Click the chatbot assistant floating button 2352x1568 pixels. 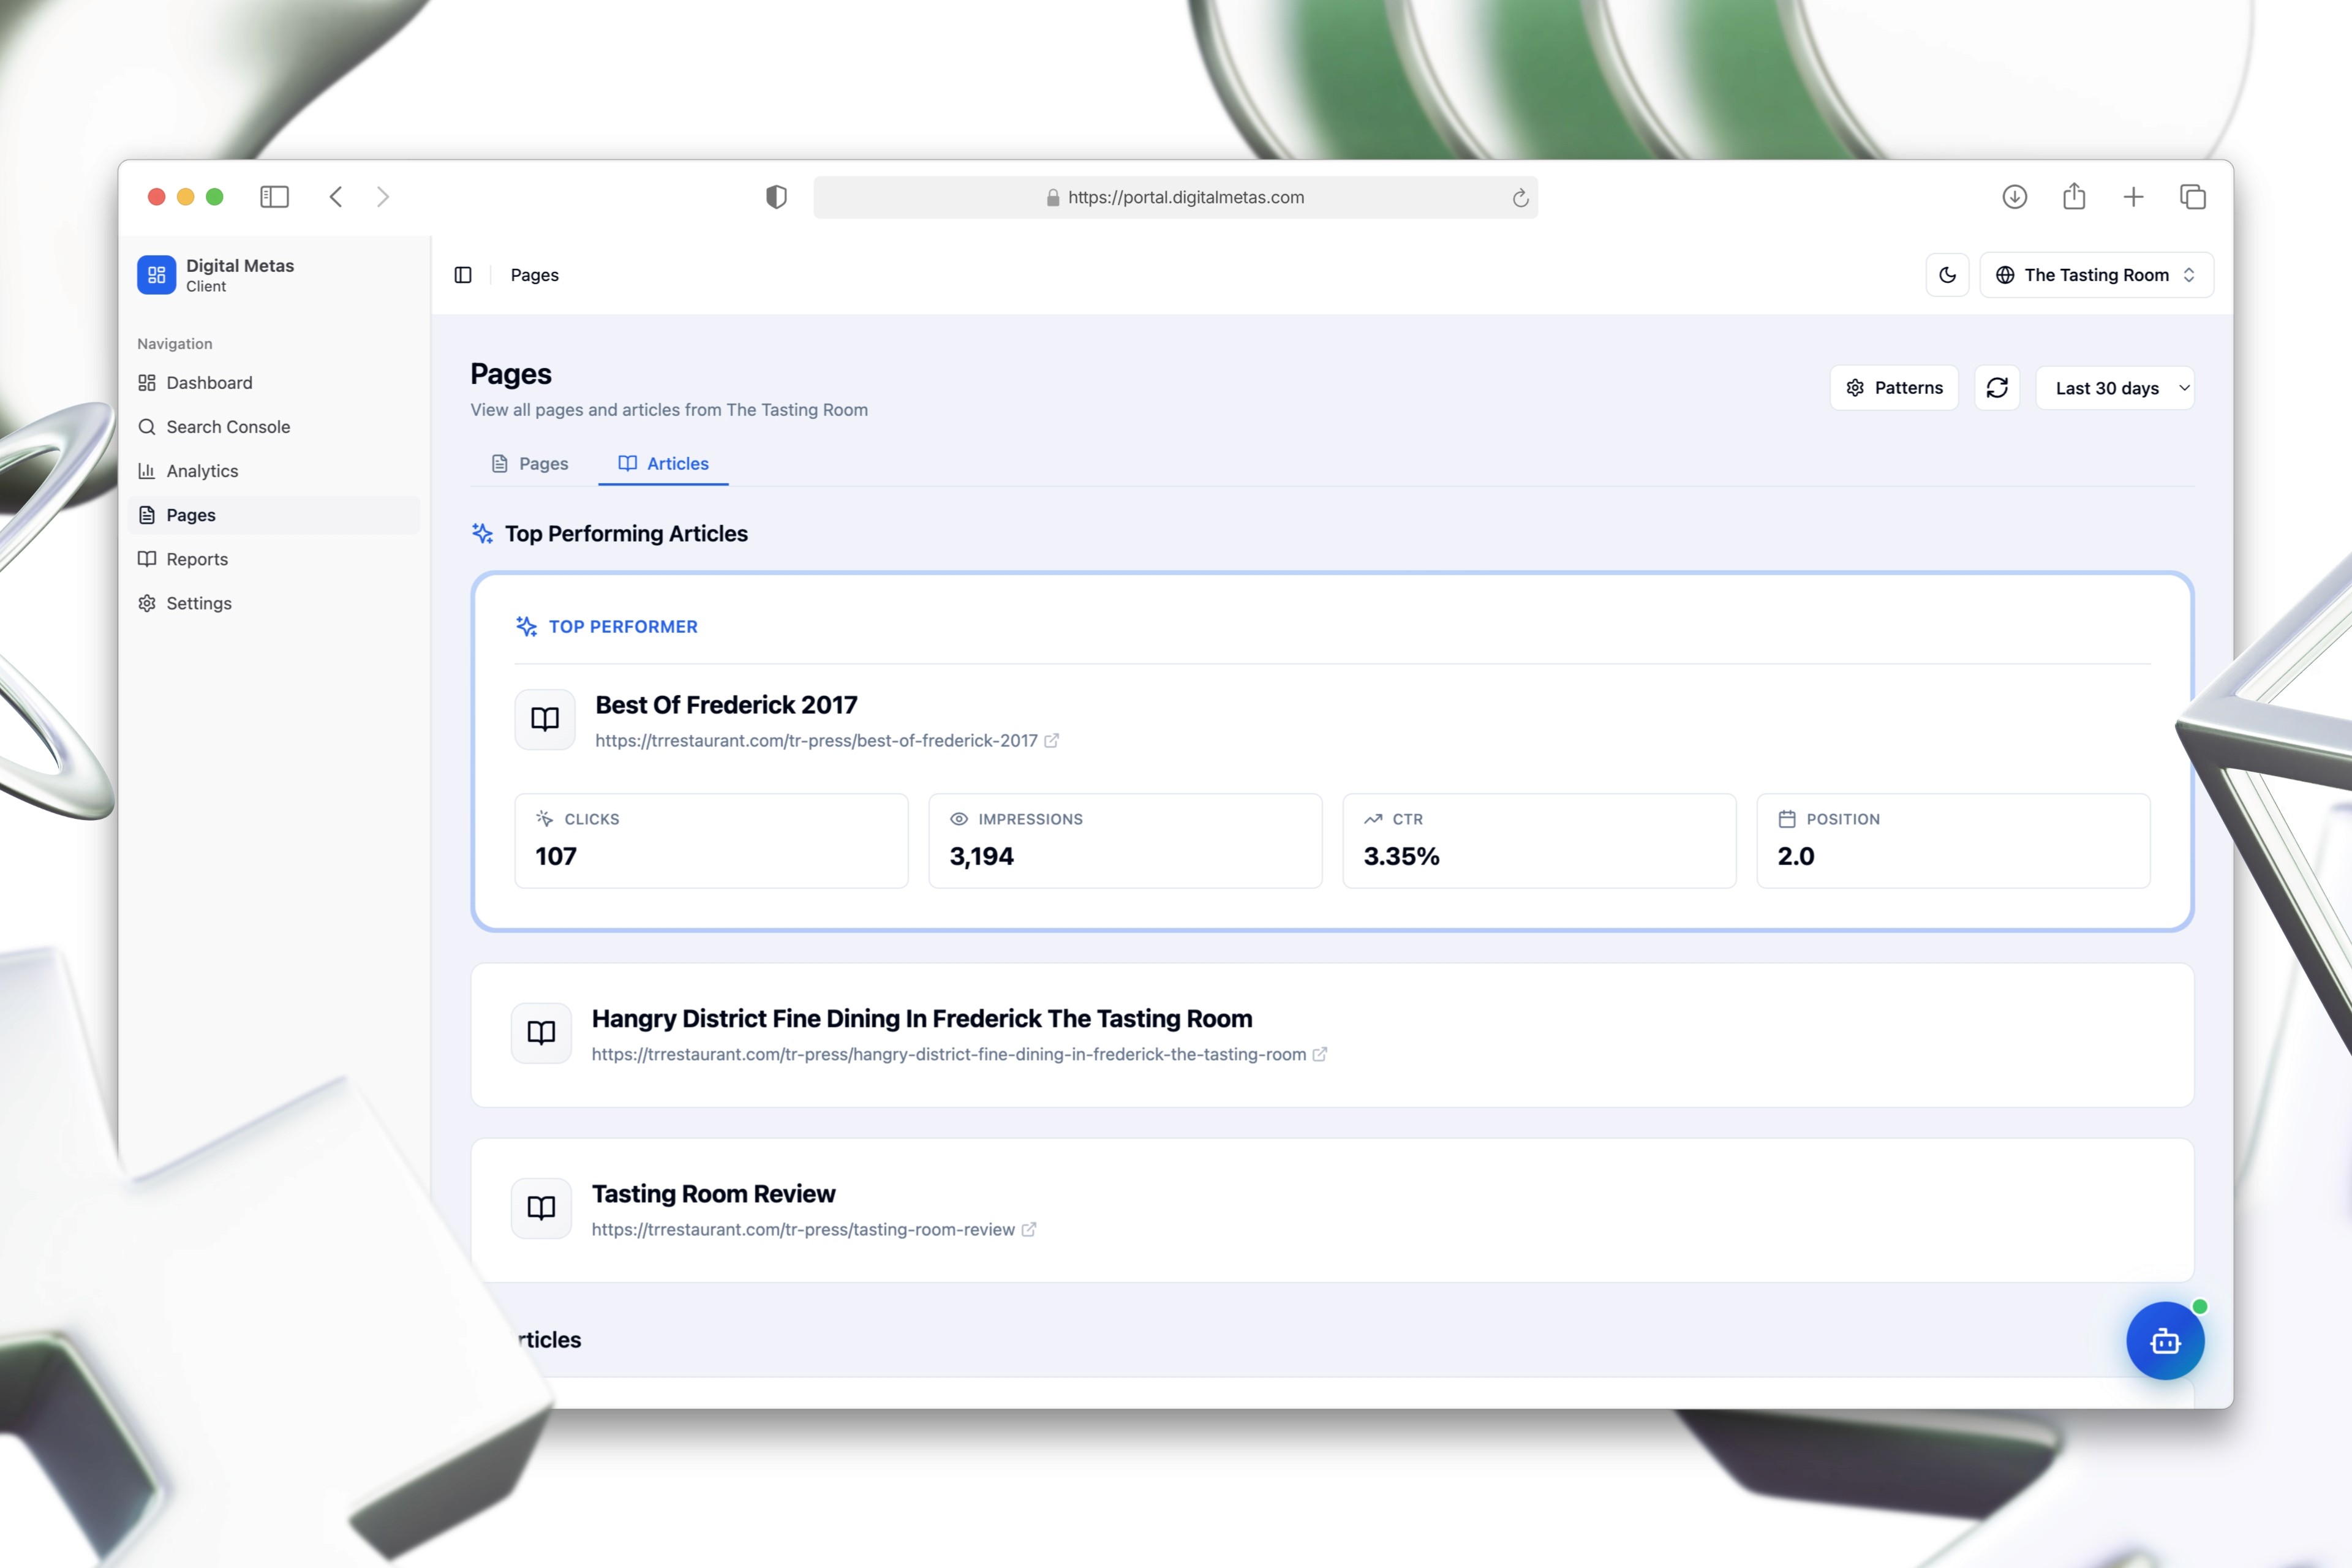point(2164,1341)
